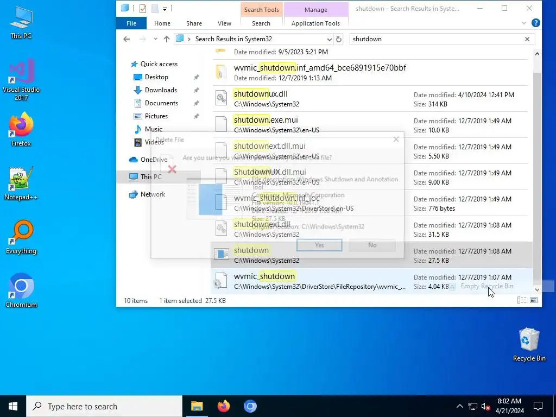
Task: Select the shutdownux.dll result
Action: pos(370,99)
